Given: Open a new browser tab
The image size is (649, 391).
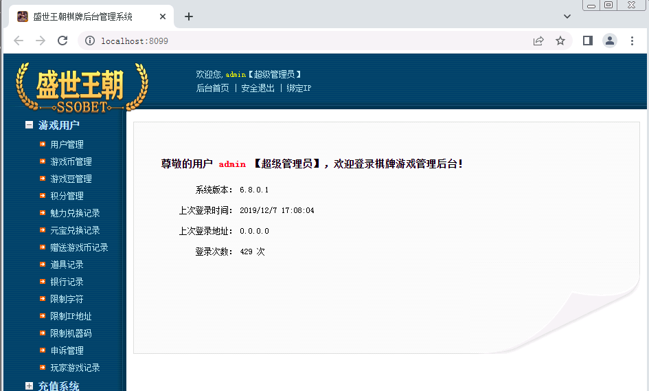Looking at the screenshot, I should (x=189, y=16).
